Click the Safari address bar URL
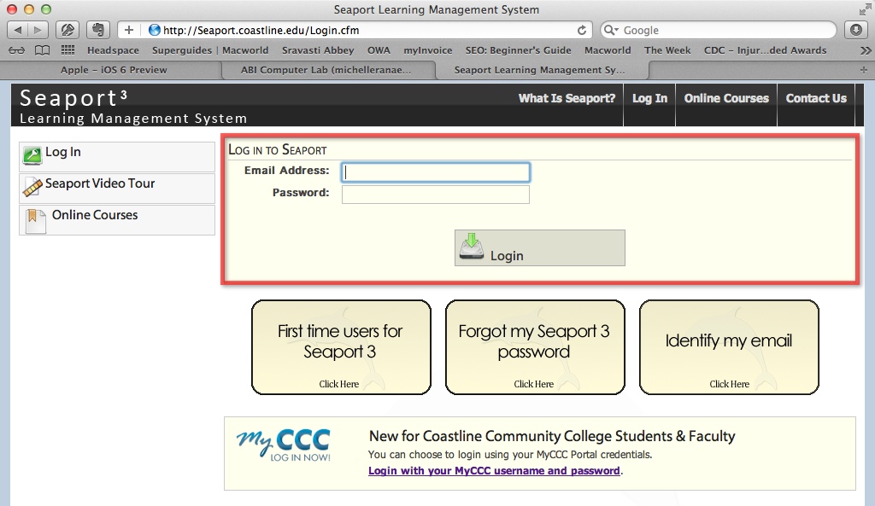The height and width of the screenshot is (506, 875). (x=261, y=30)
